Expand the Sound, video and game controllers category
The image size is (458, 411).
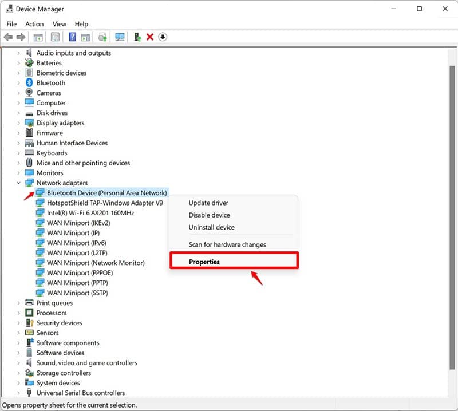point(18,363)
